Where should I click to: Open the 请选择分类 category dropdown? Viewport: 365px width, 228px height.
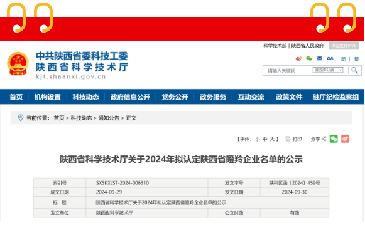(328, 70)
